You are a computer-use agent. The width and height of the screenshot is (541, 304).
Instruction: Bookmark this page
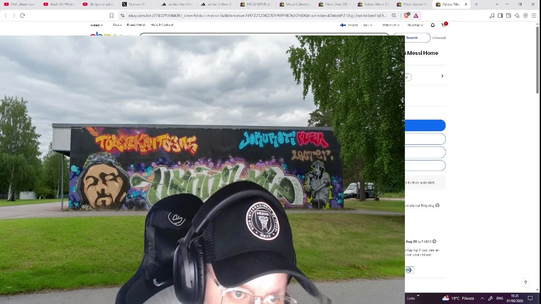click(x=112, y=16)
